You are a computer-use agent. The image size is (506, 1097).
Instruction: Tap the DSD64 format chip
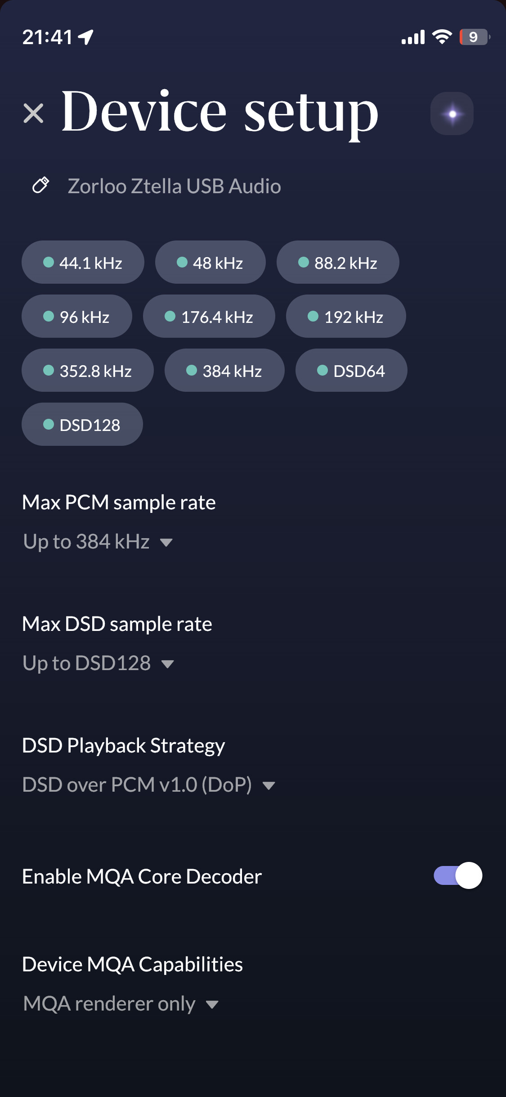tap(351, 370)
